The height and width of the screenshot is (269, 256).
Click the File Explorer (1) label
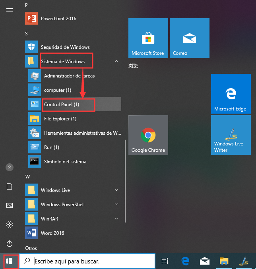click(x=60, y=119)
